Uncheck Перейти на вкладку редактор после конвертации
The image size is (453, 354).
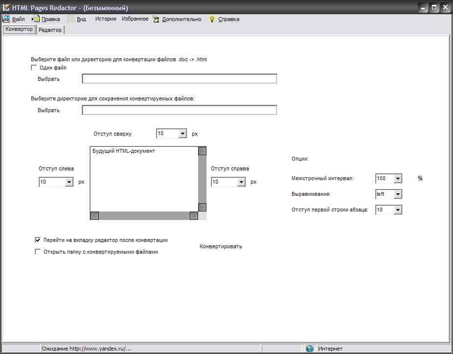click(38, 240)
